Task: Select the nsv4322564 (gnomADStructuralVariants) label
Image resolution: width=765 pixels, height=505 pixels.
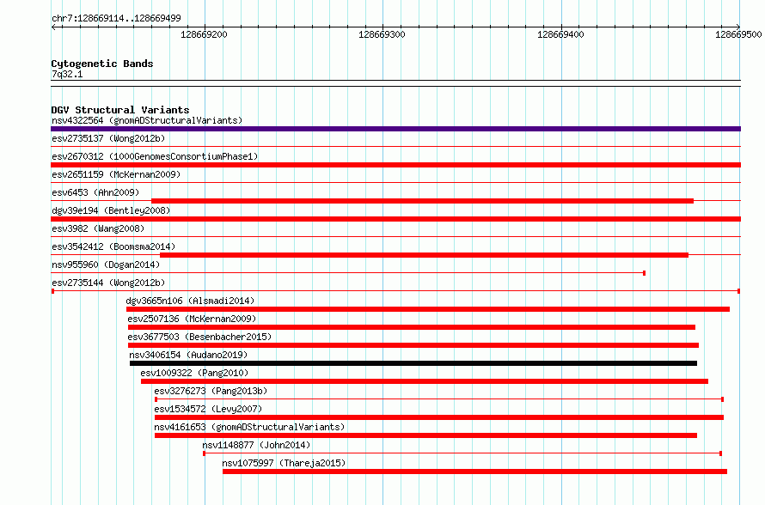Action: [x=147, y=120]
